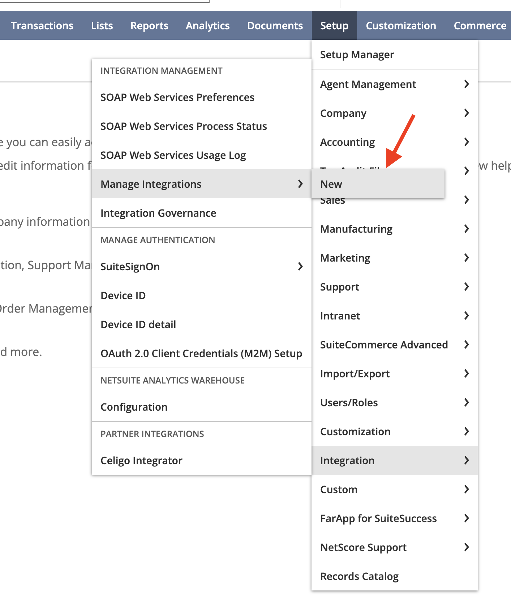Viewport: 511px width, 610px height.
Task: Open Integration Governance
Action: click(x=202, y=213)
